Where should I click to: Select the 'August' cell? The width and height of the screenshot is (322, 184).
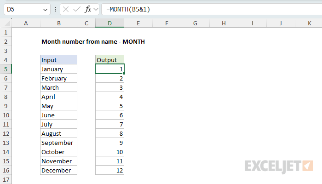[x=59, y=133]
